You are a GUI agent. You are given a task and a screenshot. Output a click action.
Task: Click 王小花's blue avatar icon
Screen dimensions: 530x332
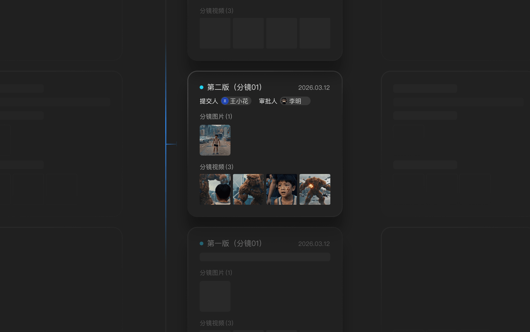[x=225, y=101]
